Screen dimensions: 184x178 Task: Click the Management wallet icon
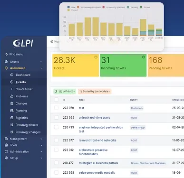6,139
